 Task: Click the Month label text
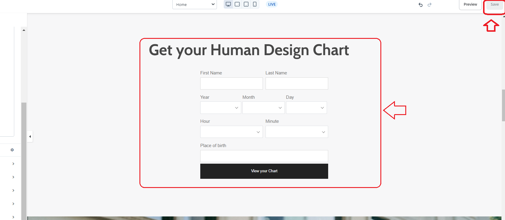[x=249, y=97]
